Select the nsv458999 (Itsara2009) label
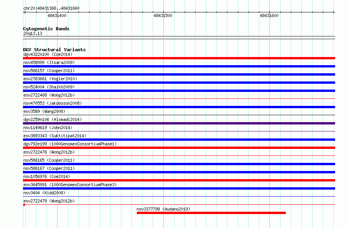The width and height of the screenshot is (346, 228). (49, 62)
